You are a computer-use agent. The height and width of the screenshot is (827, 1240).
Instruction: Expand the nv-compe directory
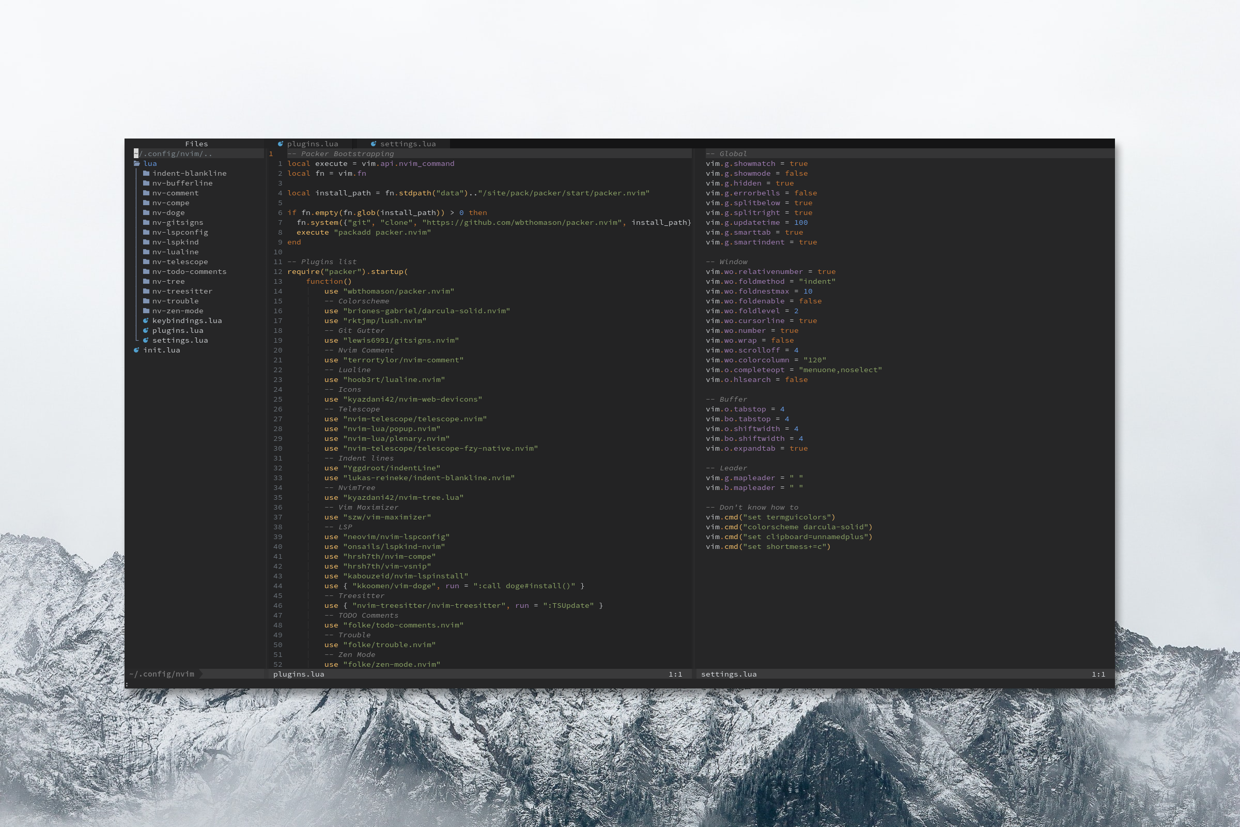tap(171, 203)
